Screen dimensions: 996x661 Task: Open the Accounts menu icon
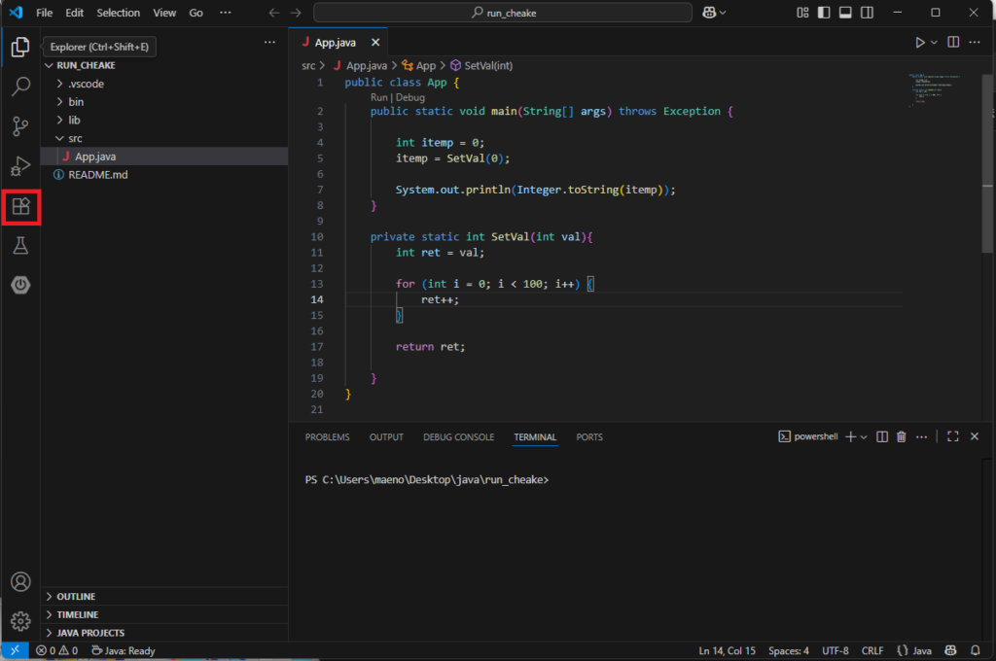click(x=20, y=581)
